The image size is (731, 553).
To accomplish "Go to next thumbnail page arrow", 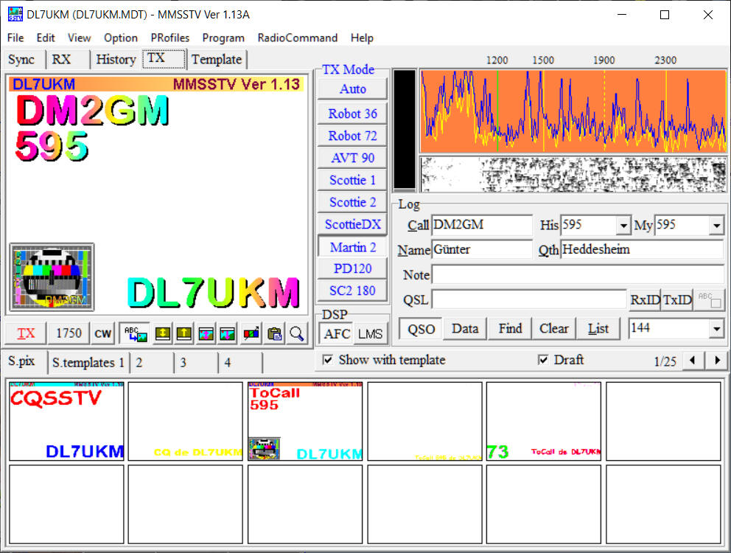I will click(x=716, y=361).
